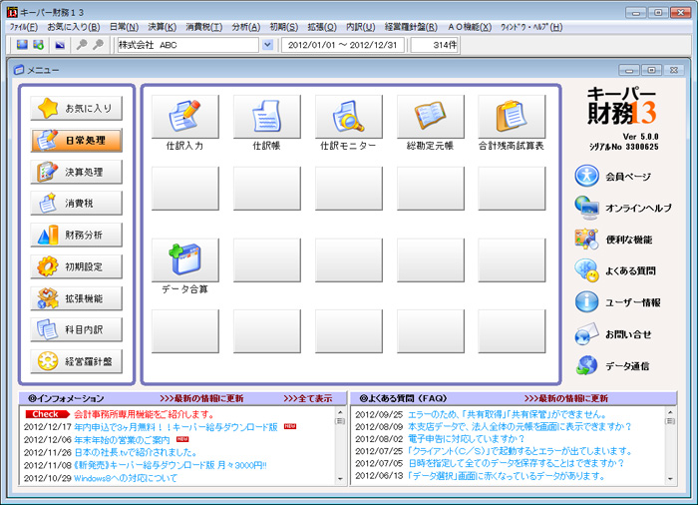This screenshot has height=505, width=698.
Task: Open お問い合せ contact envelope icon
Action: (613, 334)
